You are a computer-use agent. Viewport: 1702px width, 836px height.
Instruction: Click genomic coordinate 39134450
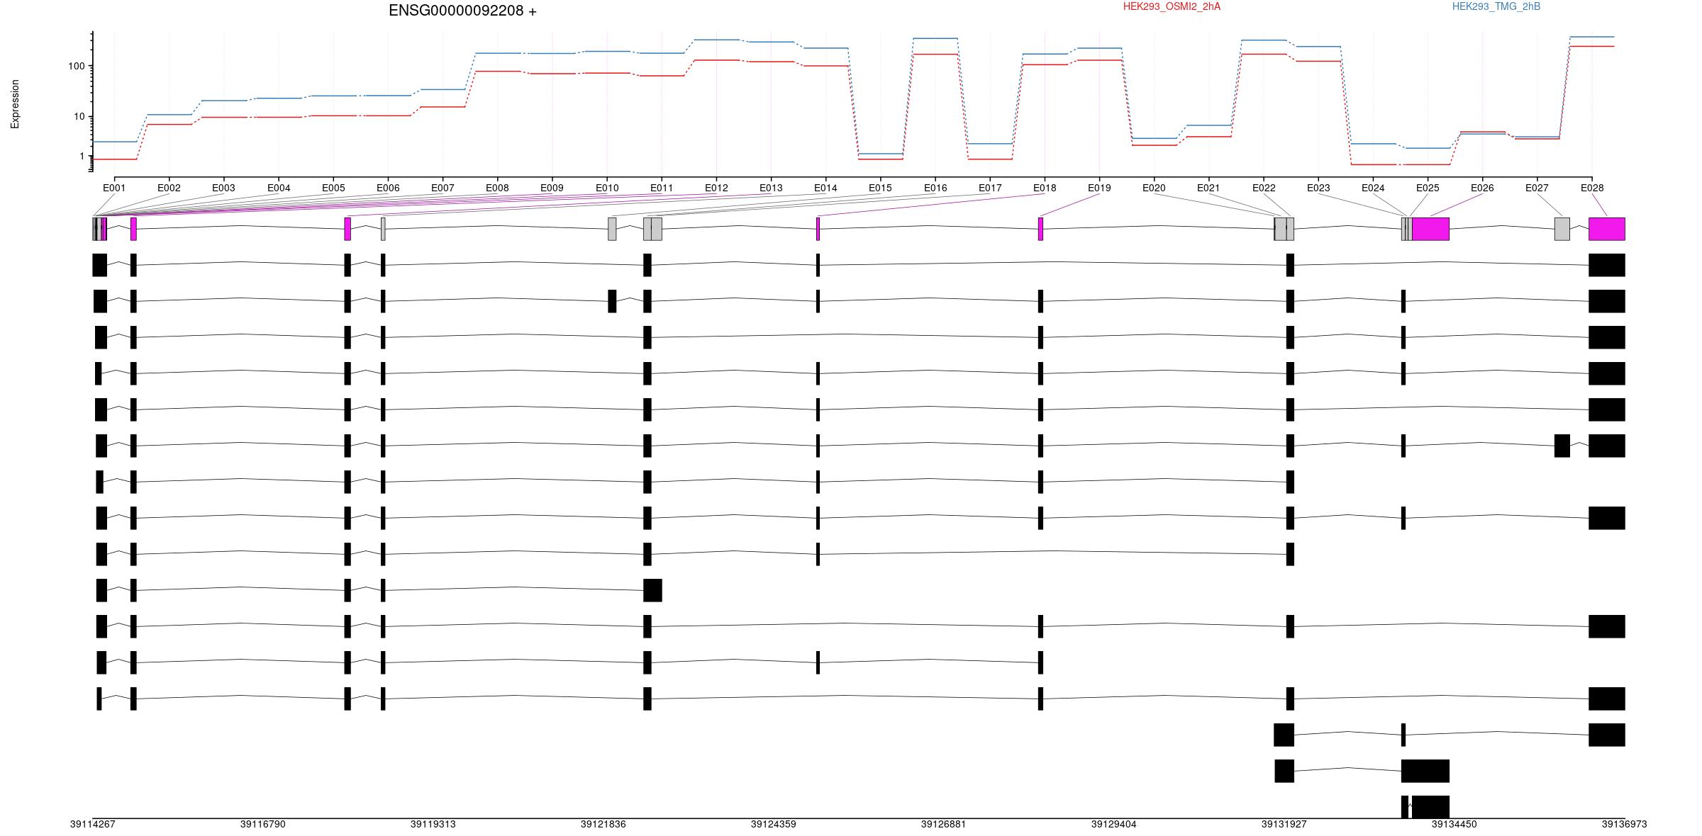[1454, 824]
